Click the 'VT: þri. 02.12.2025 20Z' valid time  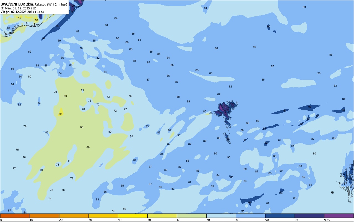(x=17, y=12)
